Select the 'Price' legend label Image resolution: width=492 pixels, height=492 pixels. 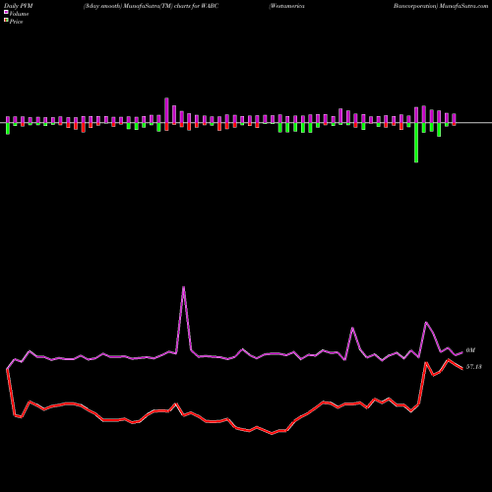click(x=16, y=22)
